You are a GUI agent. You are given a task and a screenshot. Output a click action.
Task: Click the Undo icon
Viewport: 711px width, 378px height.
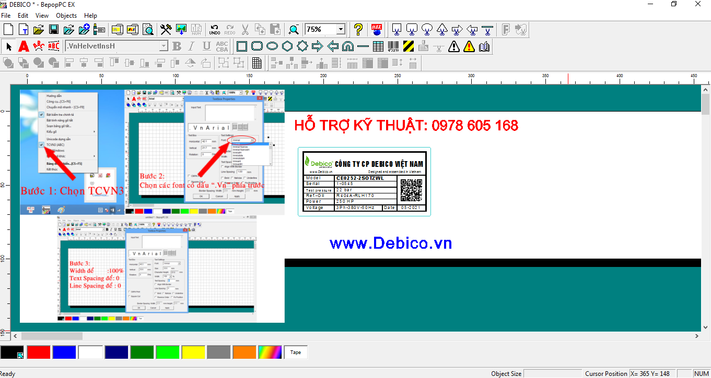coord(214,29)
